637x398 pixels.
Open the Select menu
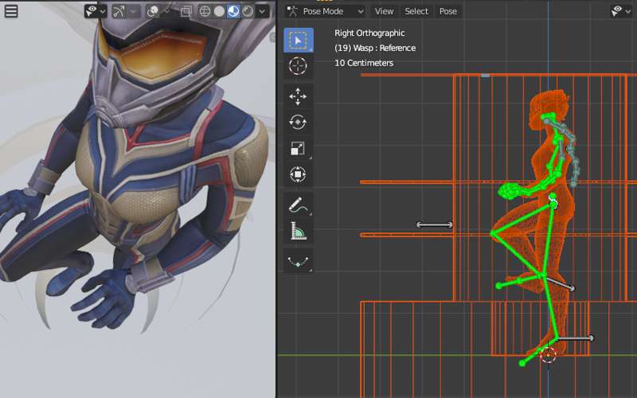[x=416, y=11]
